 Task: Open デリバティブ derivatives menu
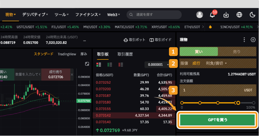coord(35,15)
